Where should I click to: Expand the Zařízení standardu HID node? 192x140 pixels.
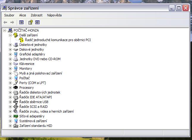tap(10, 126)
